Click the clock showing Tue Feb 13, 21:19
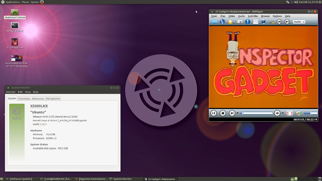The width and height of the screenshot is (322, 181). [308, 2]
